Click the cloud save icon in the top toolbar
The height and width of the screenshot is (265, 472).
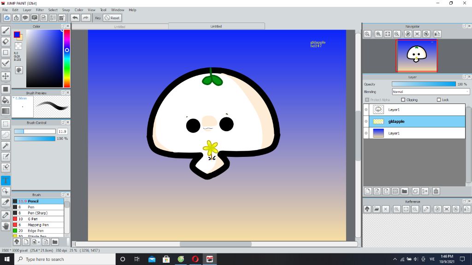[7, 18]
